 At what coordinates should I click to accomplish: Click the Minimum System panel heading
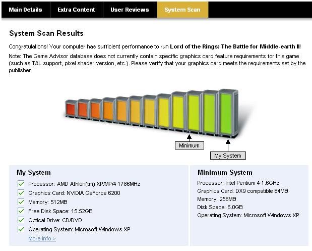pyautogui.click(x=225, y=172)
